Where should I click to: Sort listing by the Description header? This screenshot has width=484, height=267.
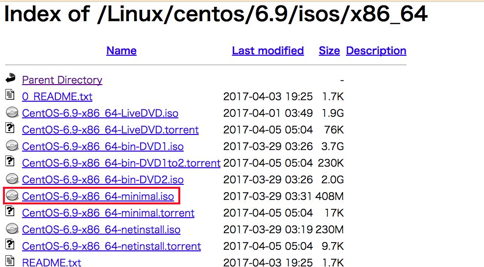376,50
